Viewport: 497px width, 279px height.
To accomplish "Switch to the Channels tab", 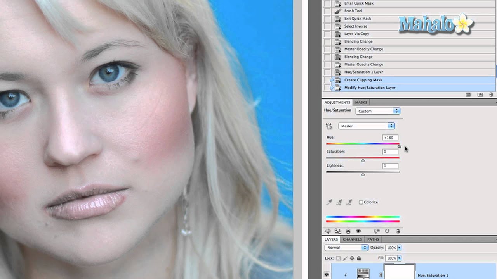I will pos(352,239).
